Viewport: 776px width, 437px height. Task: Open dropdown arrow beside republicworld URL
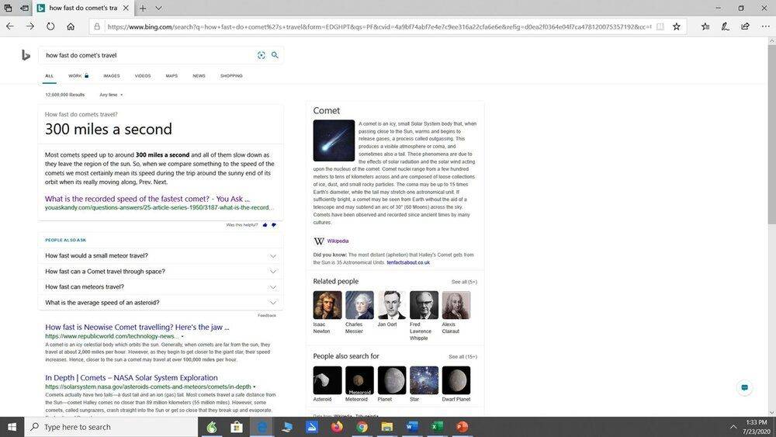pyautogui.click(x=182, y=337)
